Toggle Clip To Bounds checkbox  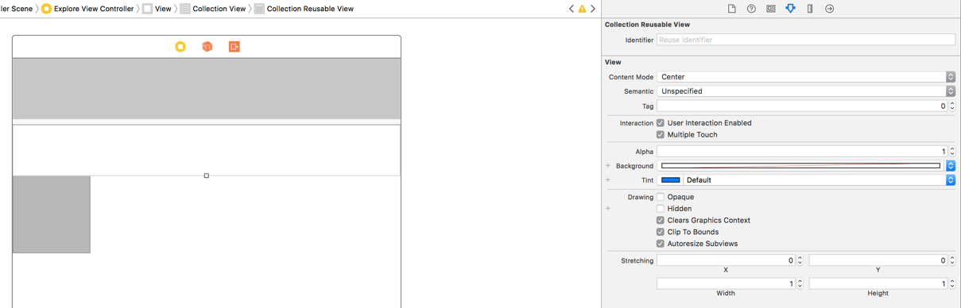pos(661,232)
